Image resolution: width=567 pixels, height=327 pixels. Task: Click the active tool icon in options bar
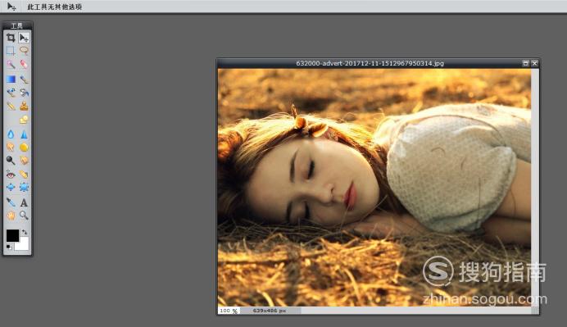[x=11, y=7]
